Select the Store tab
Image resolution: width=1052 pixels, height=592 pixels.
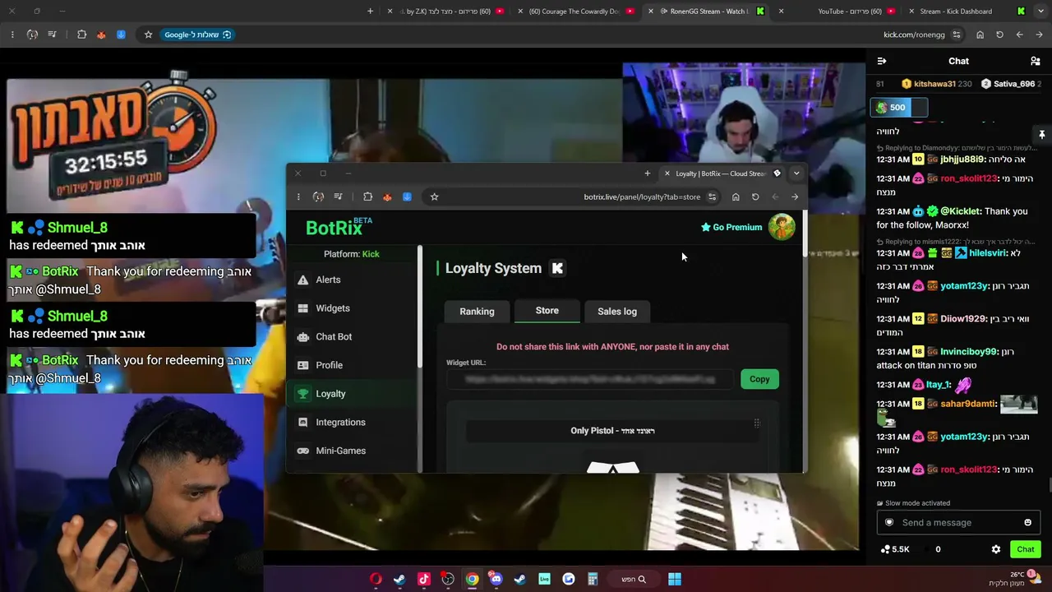click(547, 311)
